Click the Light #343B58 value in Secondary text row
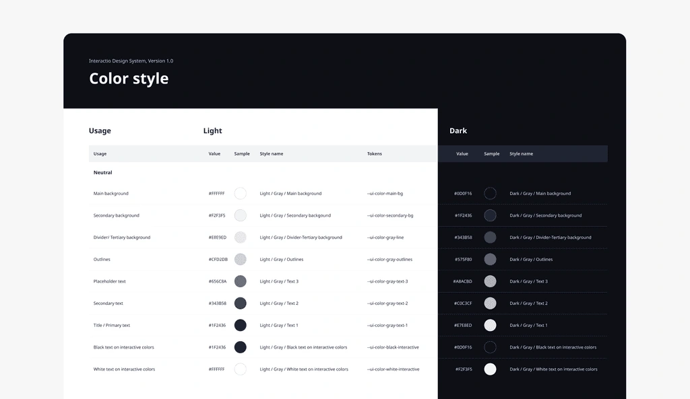 (218, 303)
